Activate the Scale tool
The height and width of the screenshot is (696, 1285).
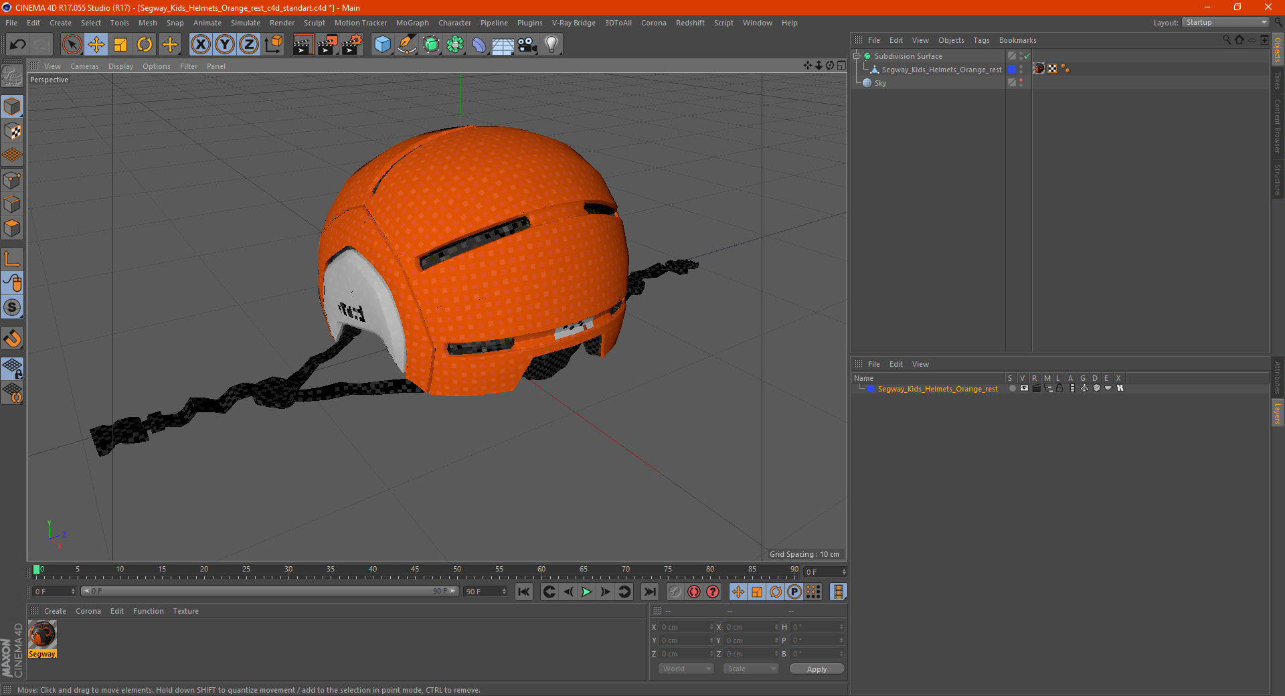pyautogui.click(x=120, y=45)
